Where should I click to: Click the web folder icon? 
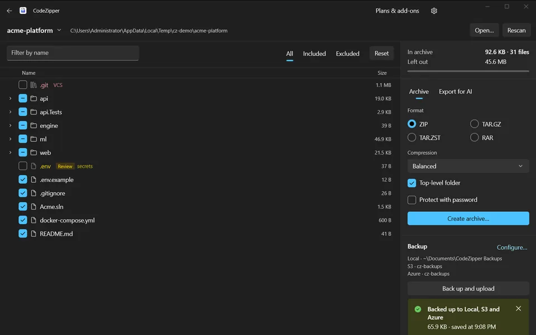point(33,153)
